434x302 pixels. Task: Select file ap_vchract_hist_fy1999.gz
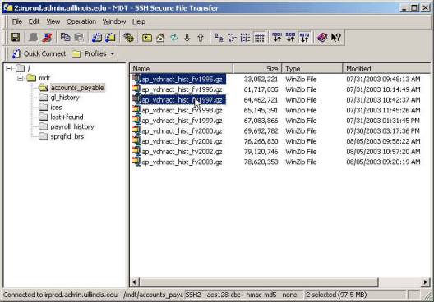(x=182, y=121)
